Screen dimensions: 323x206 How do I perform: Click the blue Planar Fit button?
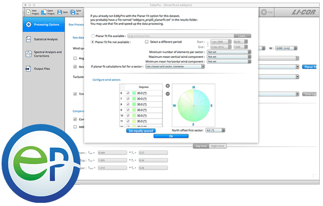tap(310, 67)
